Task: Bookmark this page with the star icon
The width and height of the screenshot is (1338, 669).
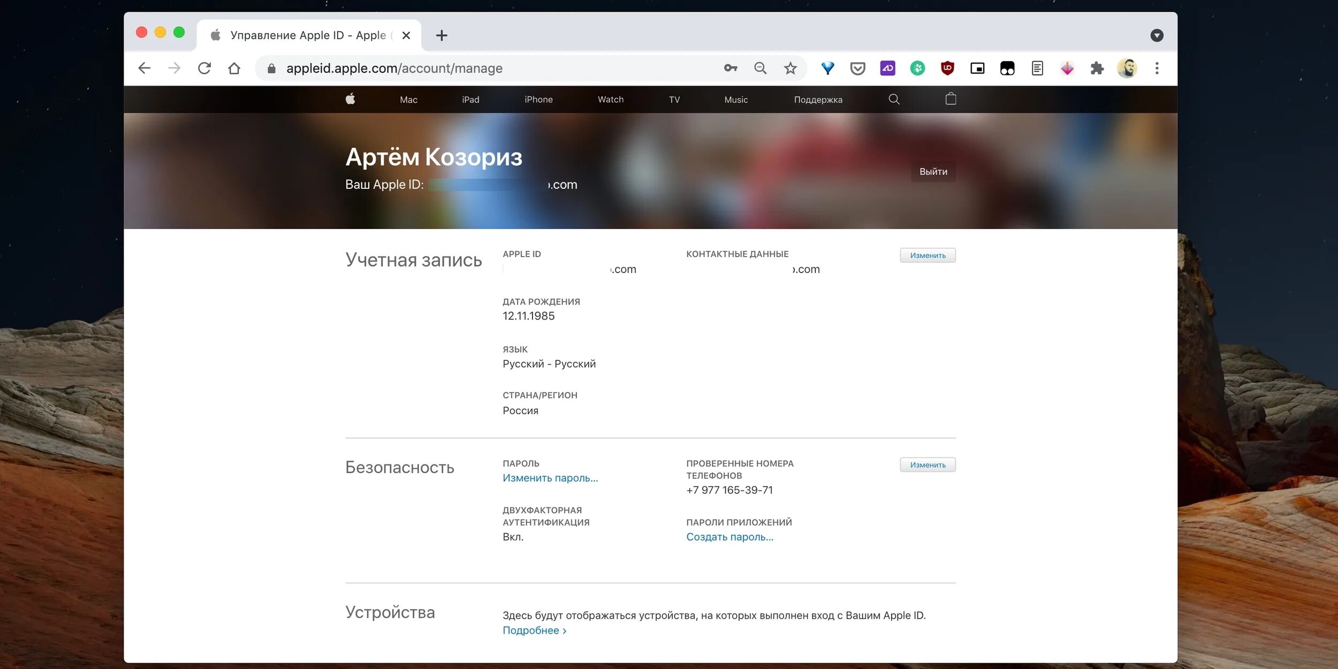Action: (x=790, y=68)
